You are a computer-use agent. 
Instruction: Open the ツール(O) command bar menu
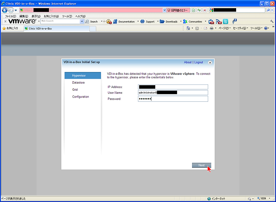point(256,28)
